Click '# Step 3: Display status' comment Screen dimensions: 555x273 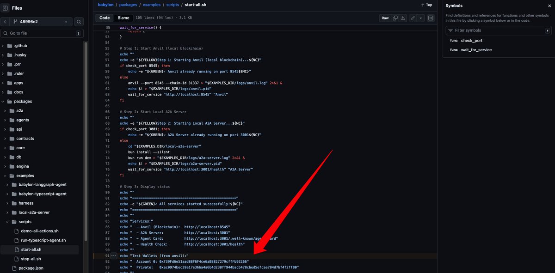coord(145,187)
